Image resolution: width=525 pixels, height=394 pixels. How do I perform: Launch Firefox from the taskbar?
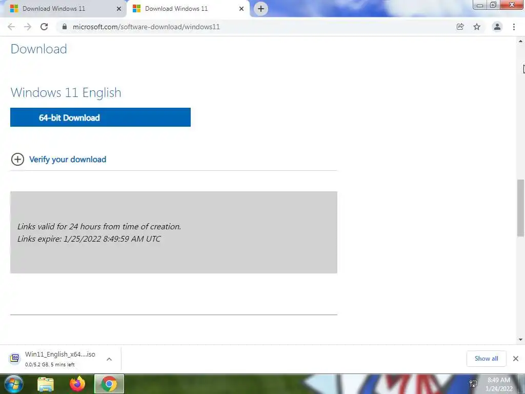(77, 384)
